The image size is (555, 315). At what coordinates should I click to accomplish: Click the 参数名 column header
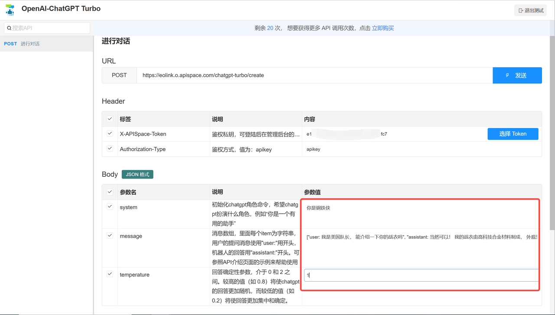point(128,192)
